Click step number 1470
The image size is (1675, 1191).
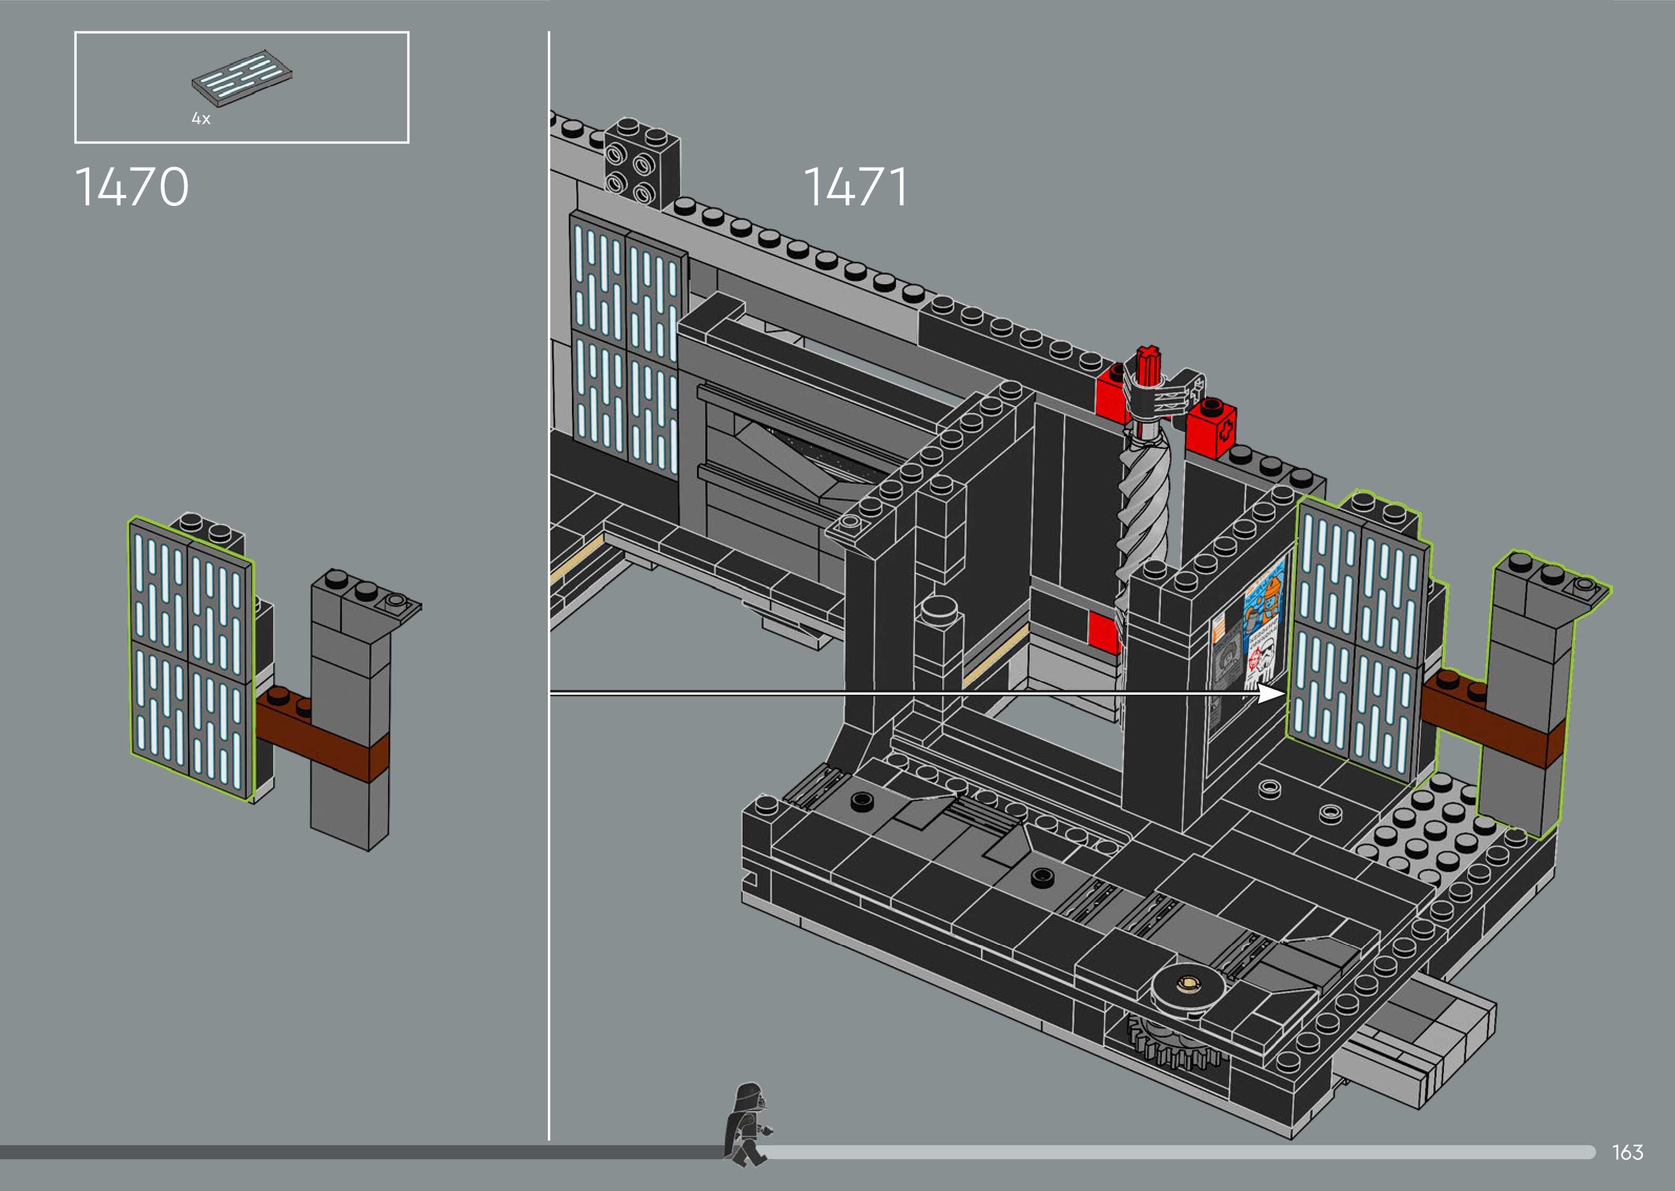point(132,187)
